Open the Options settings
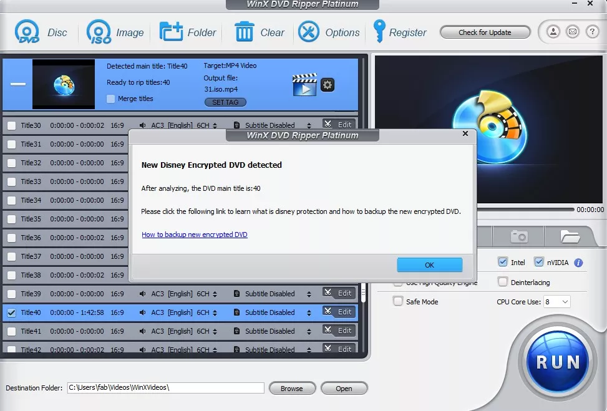Image resolution: width=607 pixels, height=411 pixels. (329, 32)
